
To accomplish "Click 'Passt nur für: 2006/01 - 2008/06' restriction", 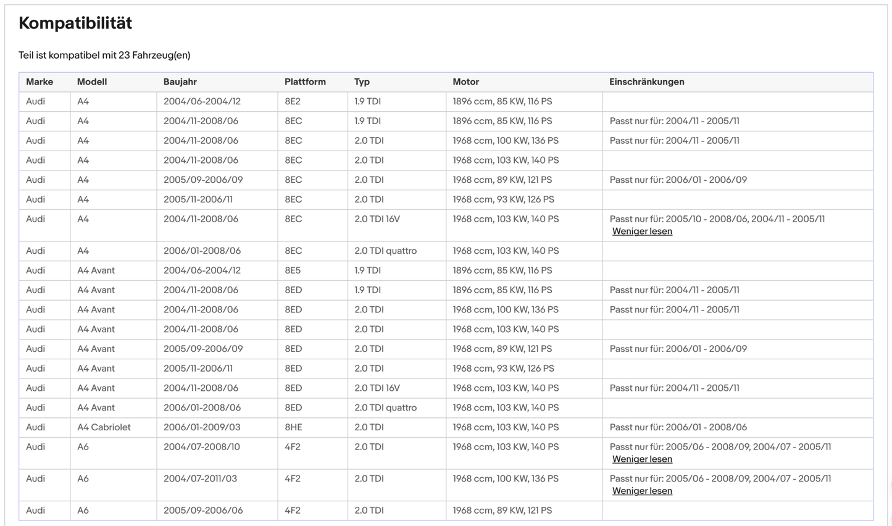I will click(678, 427).
